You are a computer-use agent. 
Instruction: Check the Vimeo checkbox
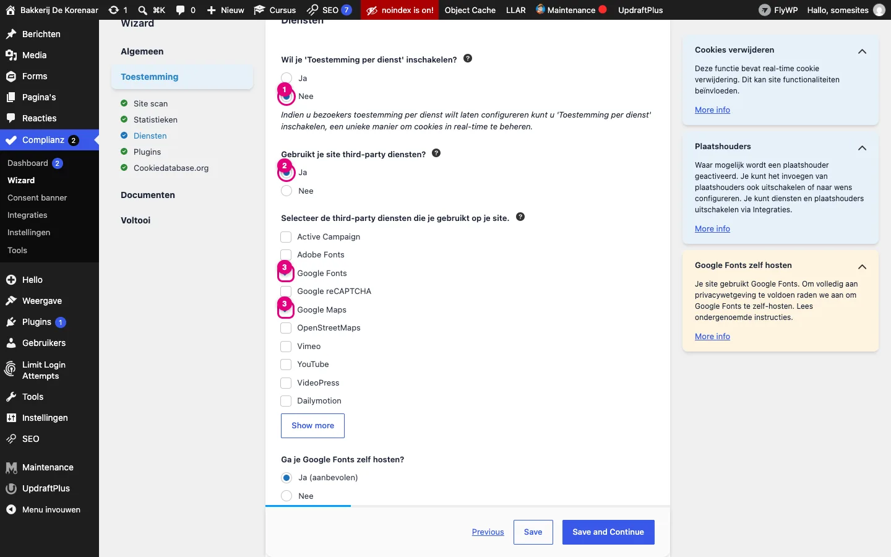point(286,346)
